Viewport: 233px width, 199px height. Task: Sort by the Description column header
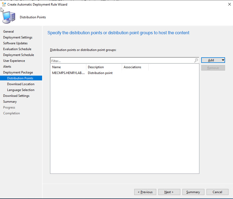point(104,67)
